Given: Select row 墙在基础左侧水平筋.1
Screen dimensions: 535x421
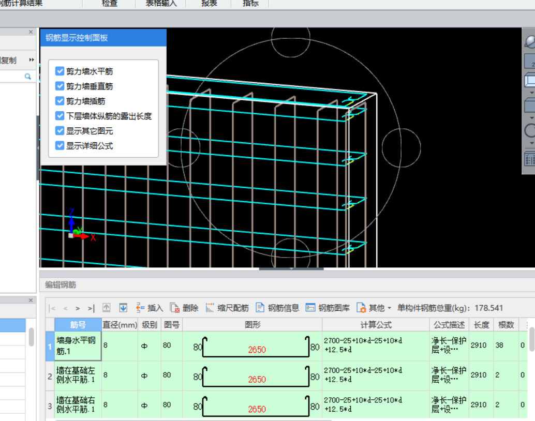Looking at the screenshot, I should (78, 375).
